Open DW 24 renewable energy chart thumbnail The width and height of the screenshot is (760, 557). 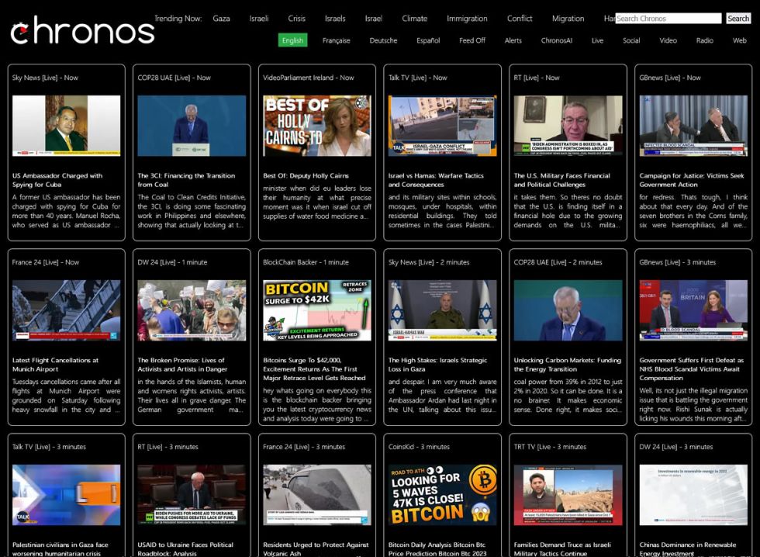click(x=693, y=495)
